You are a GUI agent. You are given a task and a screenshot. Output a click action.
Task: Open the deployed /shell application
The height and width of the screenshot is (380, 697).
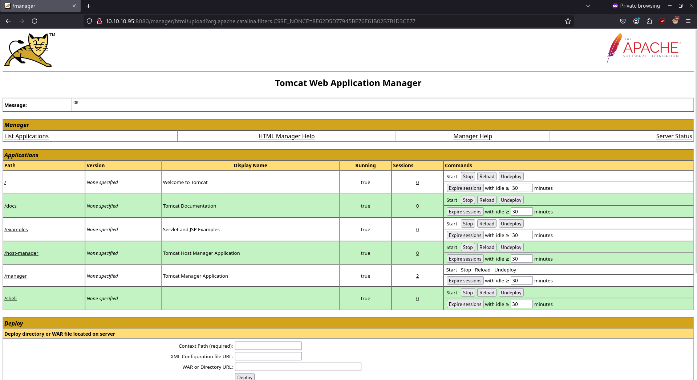point(11,298)
